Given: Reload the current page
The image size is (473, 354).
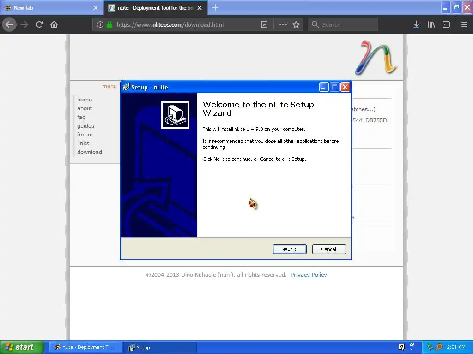Looking at the screenshot, I should [x=39, y=25].
